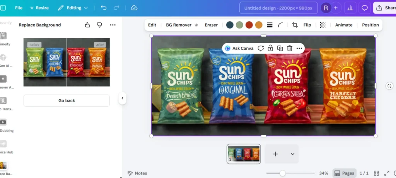Image resolution: width=396 pixels, height=178 pixels.
Task: Click the BG Remover button
Action: pos(182,25)
